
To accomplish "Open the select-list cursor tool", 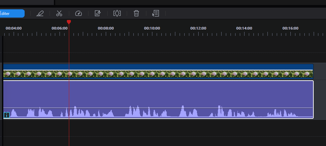I will [x=156, y=14].
